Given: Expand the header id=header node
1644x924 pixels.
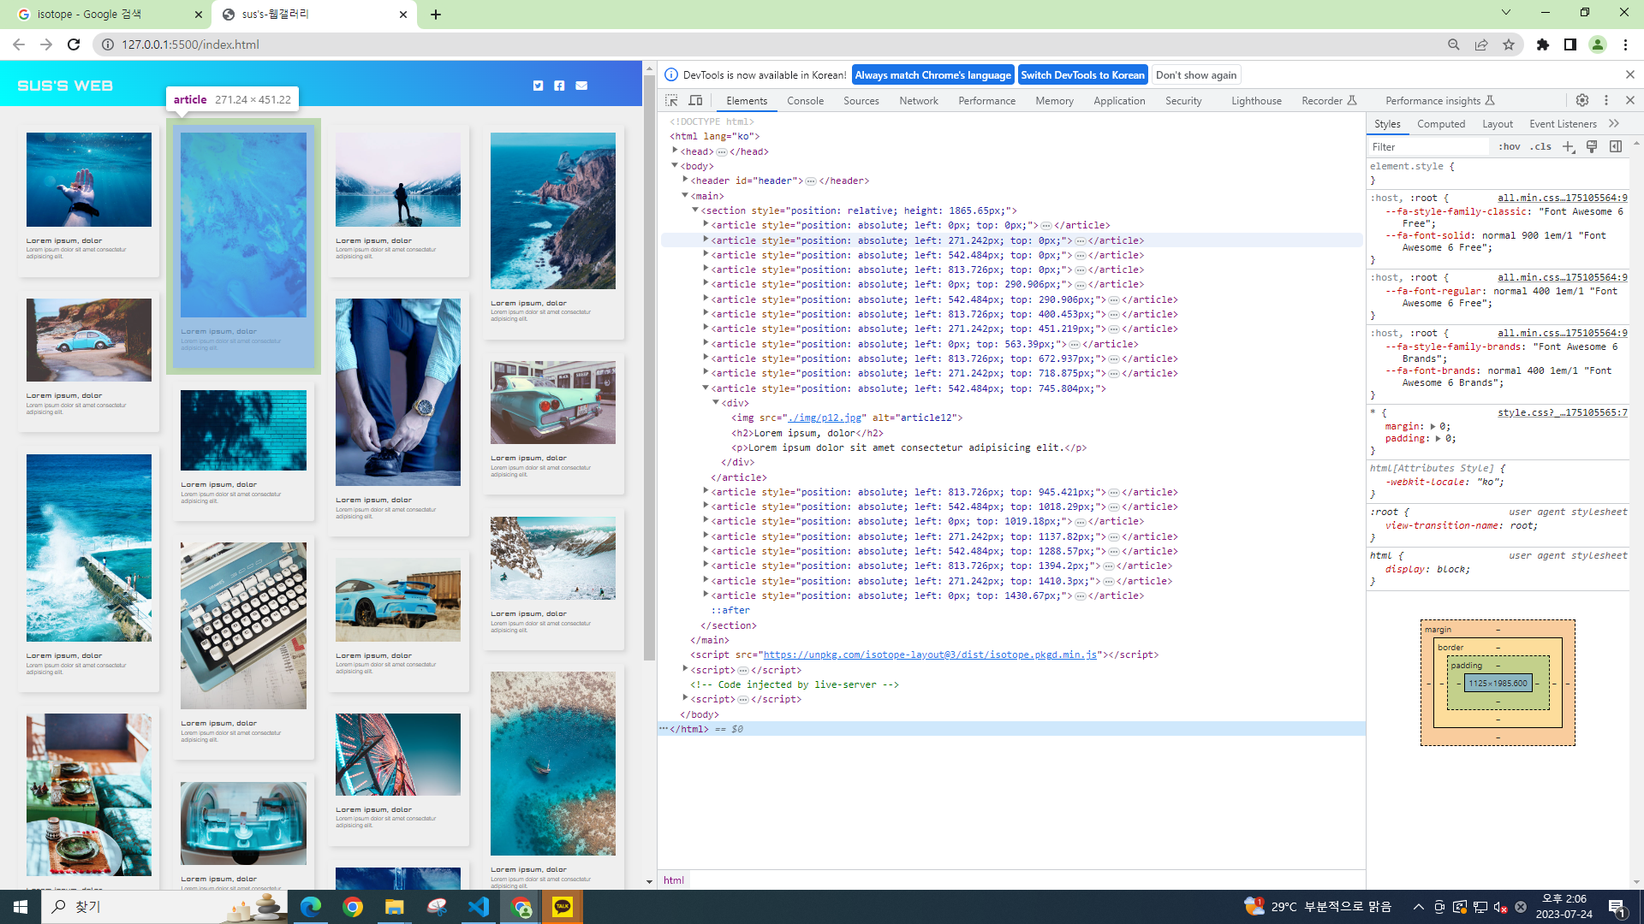Looking at the screenshot, I should coord(685,181).
